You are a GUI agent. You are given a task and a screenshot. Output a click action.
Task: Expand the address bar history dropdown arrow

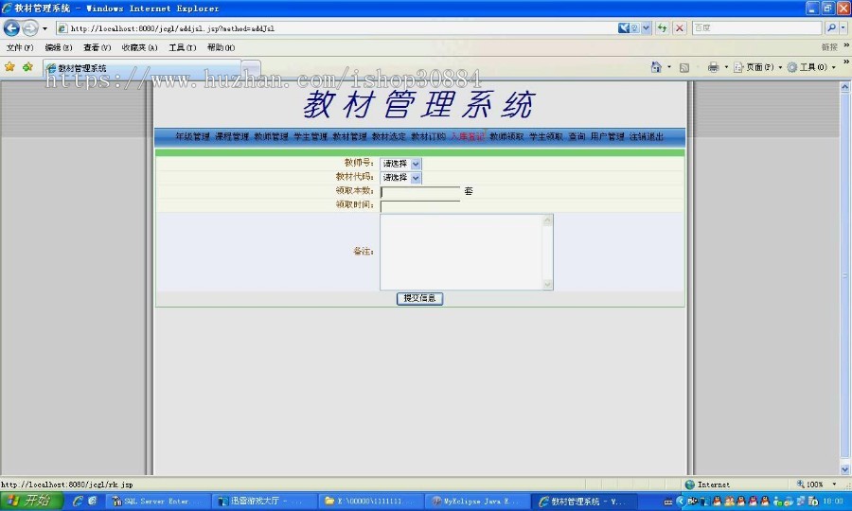[646, 27]
